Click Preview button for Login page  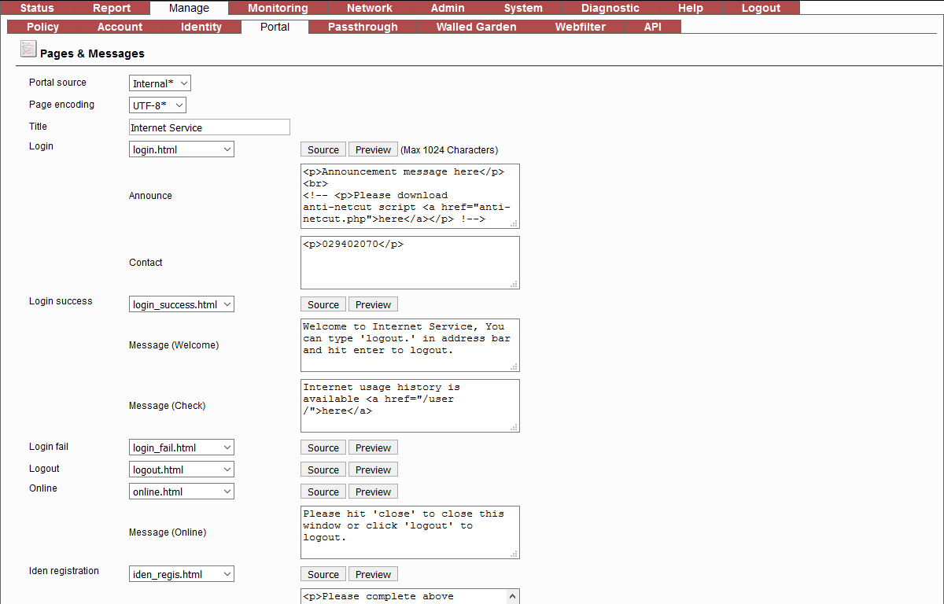[x=373, y=149]
